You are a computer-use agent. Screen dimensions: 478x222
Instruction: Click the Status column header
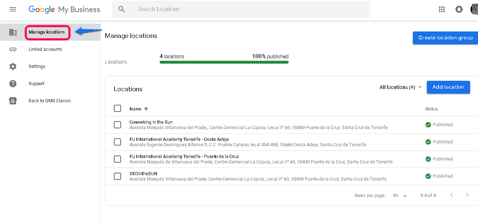431,109
